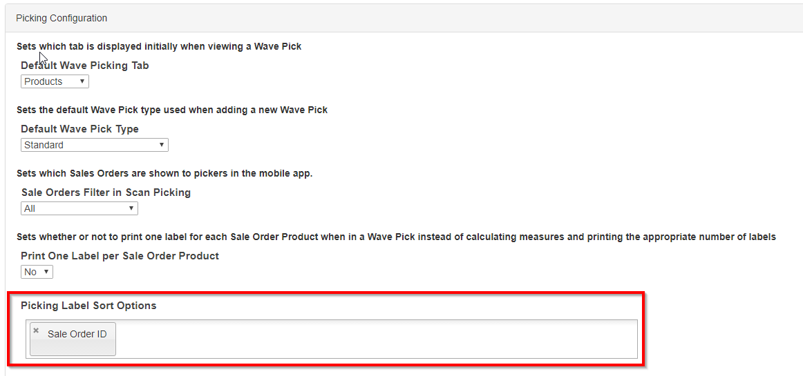Click the Default Wave Picking Tab label
The height and width of the screenshot is (376, 803).
tap(84, 66)
